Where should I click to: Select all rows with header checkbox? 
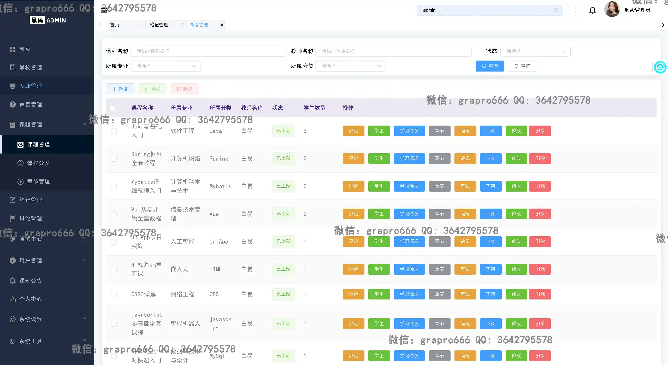tap(113, 108)
